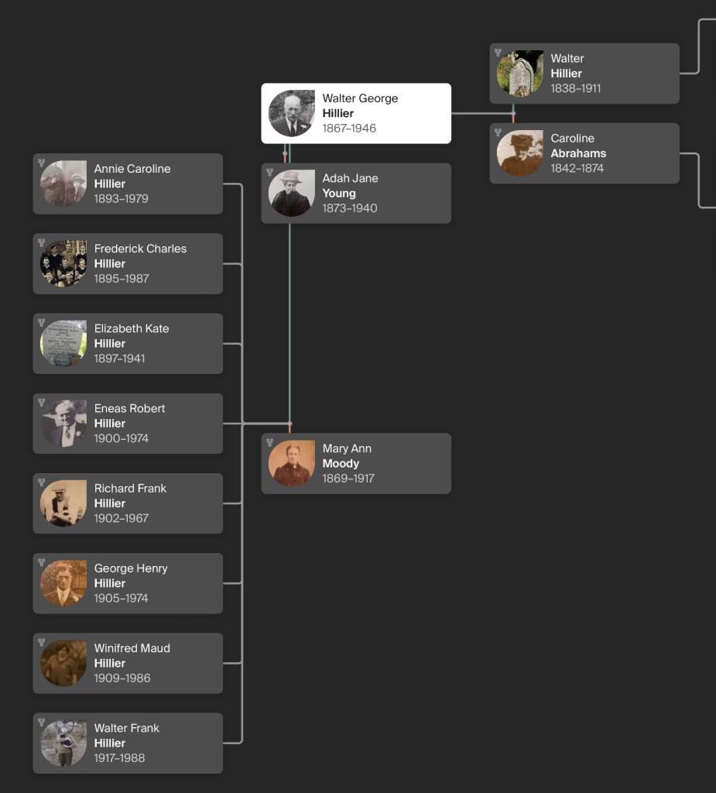Viewport: 716px width, 793px height.
Task: Click tree icon on Eneas Robert Hillier card
Action: pyautogui.click(x=42, y=403)
